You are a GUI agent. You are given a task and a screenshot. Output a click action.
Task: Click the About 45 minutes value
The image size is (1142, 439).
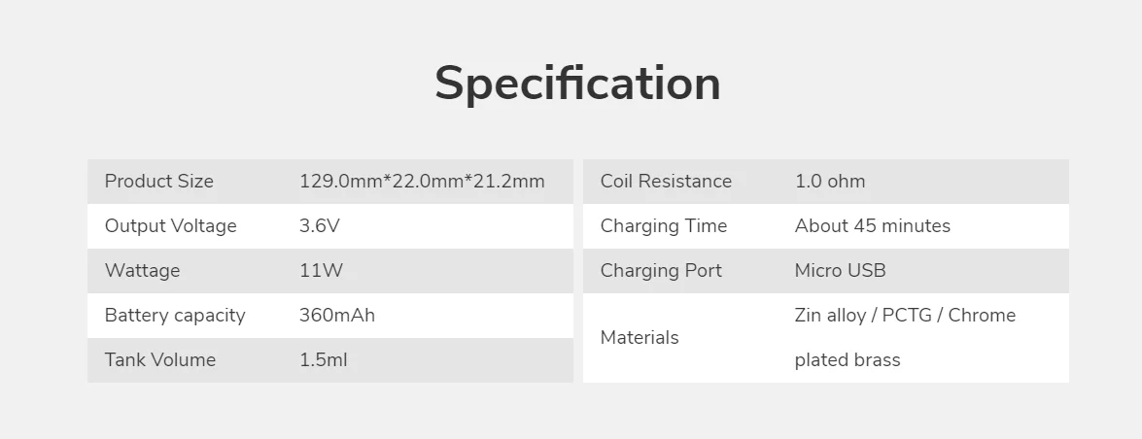872,226
